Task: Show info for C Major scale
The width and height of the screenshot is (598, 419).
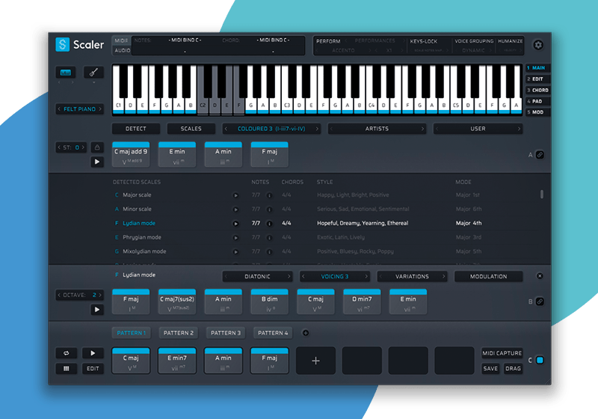Action: [269, 195]
